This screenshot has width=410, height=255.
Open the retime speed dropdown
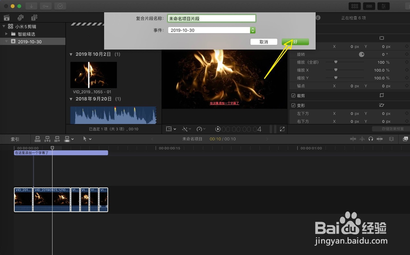(x=201, y=129)
